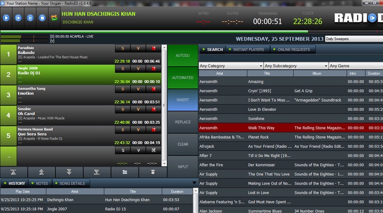This screenshot has height=213, width=383.
Task: Toggle the INPUT button
Action: point(182,167)
